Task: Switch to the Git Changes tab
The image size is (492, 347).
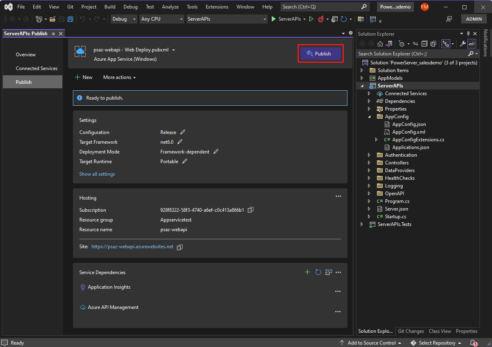Action: pos(411,331)
